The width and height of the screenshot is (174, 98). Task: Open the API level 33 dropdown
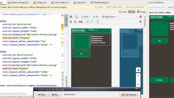96,17
